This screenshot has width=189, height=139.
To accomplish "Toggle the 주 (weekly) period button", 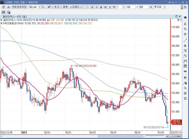I will (x=97, y=7).
